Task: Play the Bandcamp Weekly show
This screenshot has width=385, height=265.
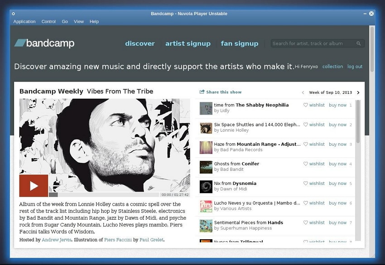Action: [x=34, y=186]
